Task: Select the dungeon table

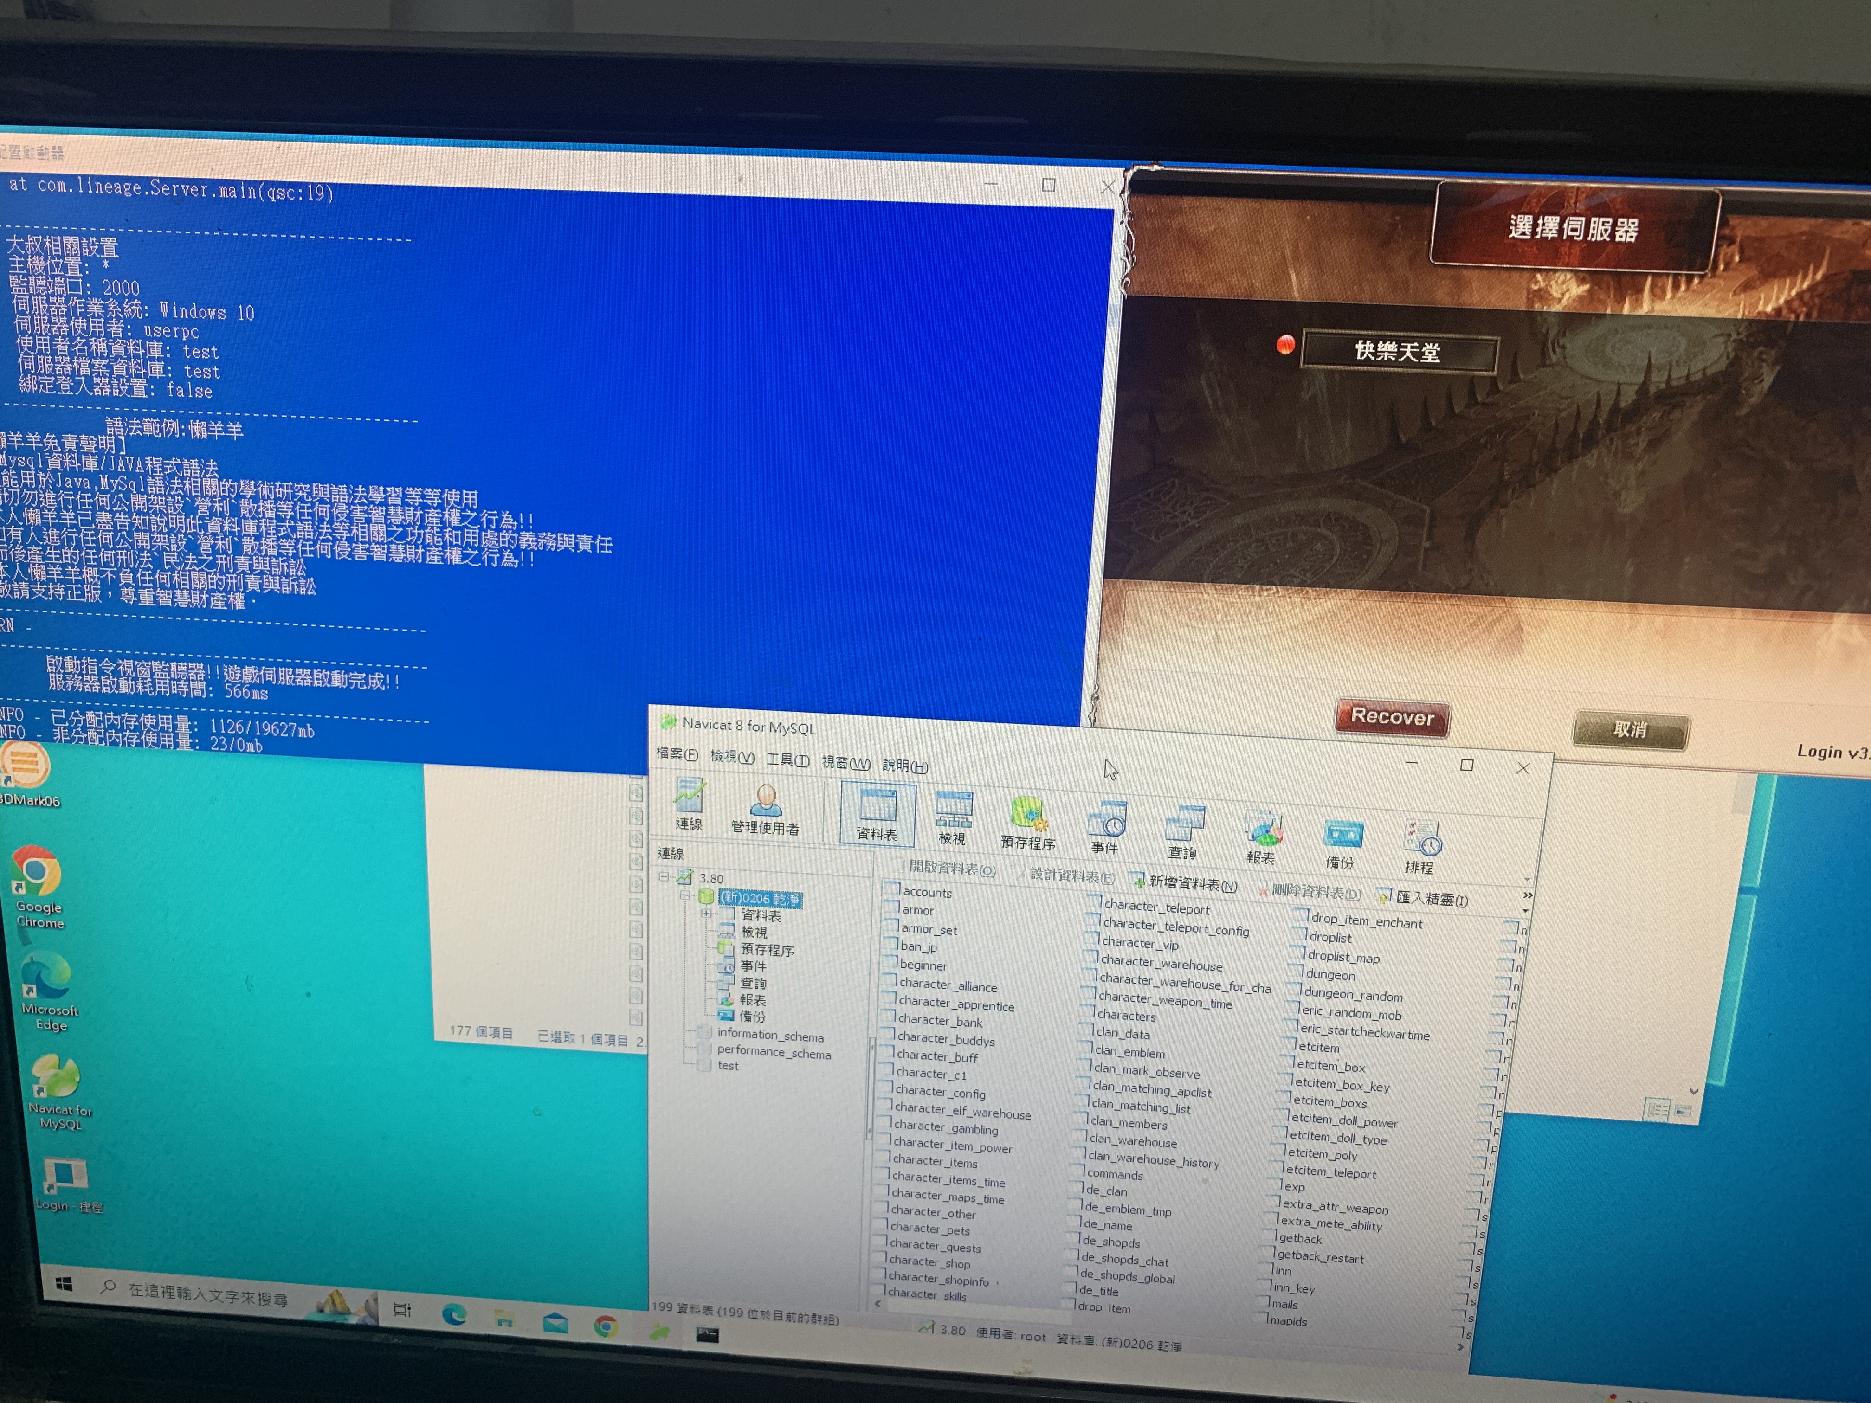Action: click(1329, 974)
